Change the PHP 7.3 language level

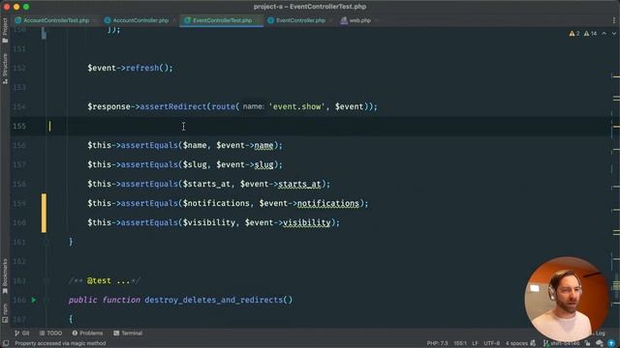437,343
